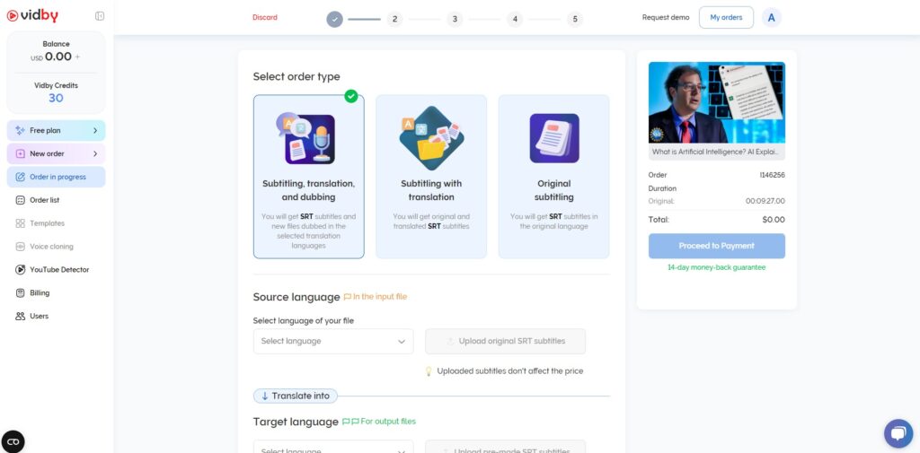The image size is (920, 453).
Task: Click 14-day money-back guarantee link
Action: click(716, 267)
